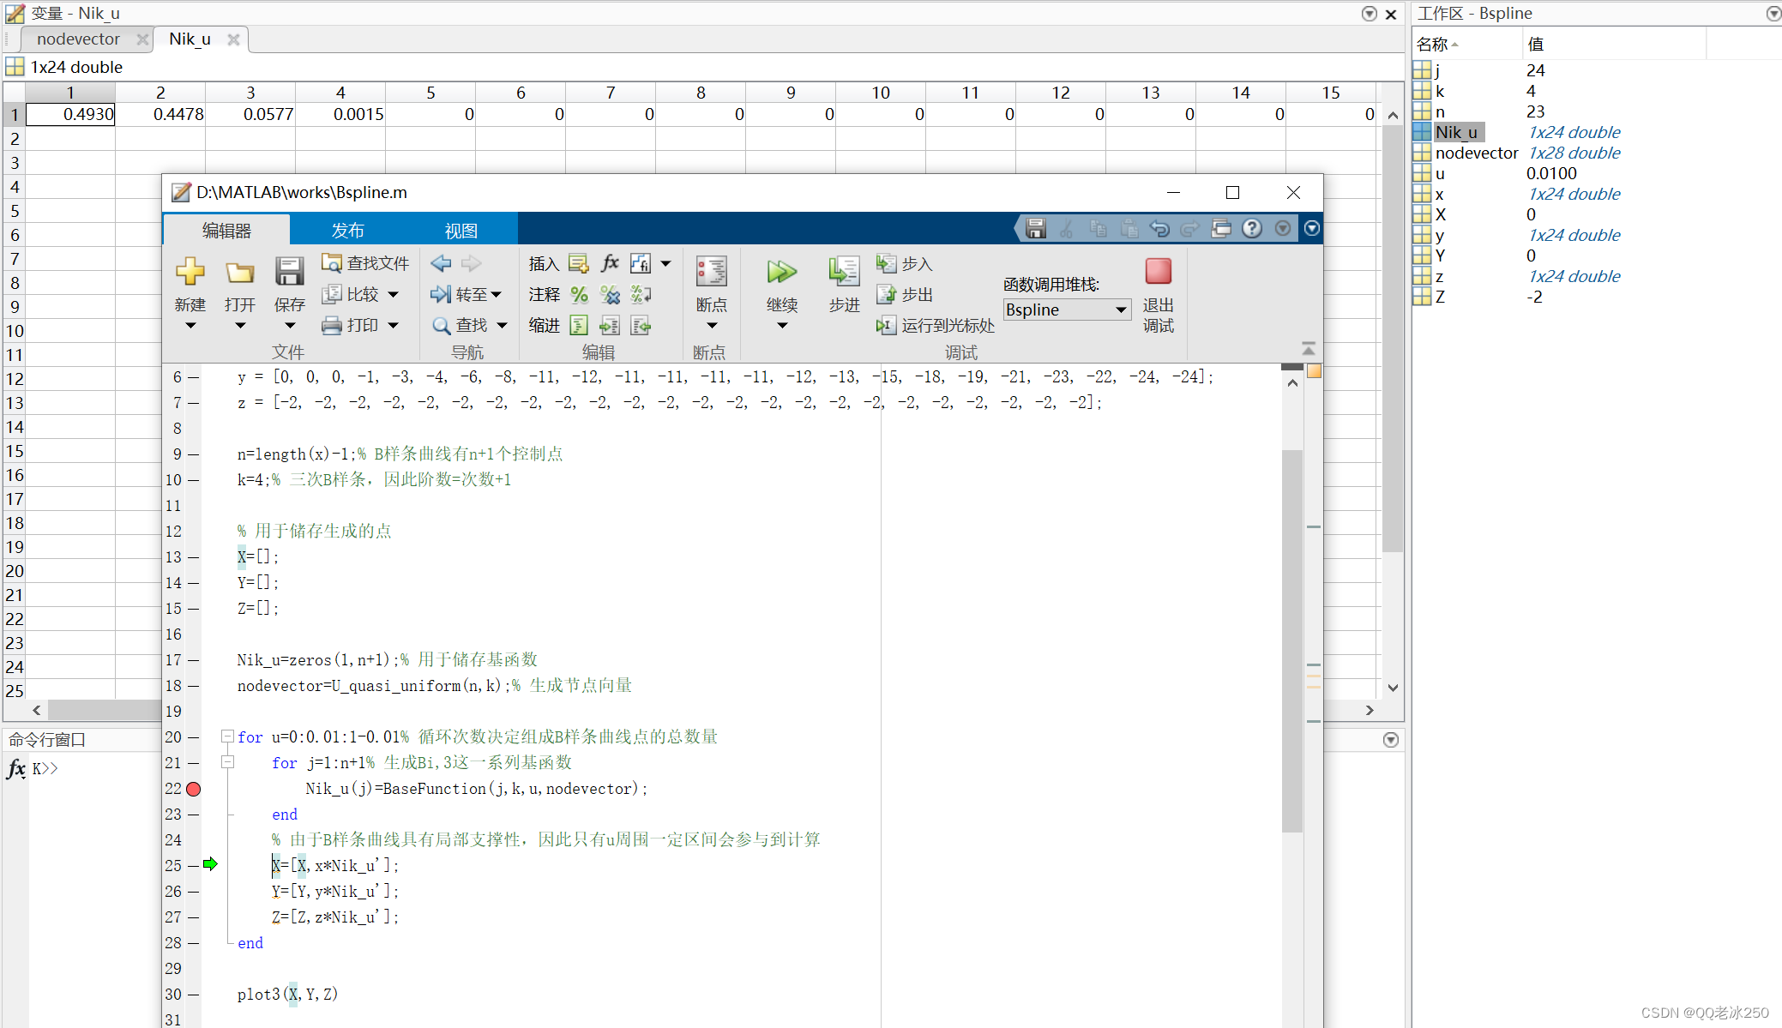This screenshot has height=1028, width=1782.
Task: Close the Nik_u variable tab
Action: pyautogui.click(x=233, y=39)
